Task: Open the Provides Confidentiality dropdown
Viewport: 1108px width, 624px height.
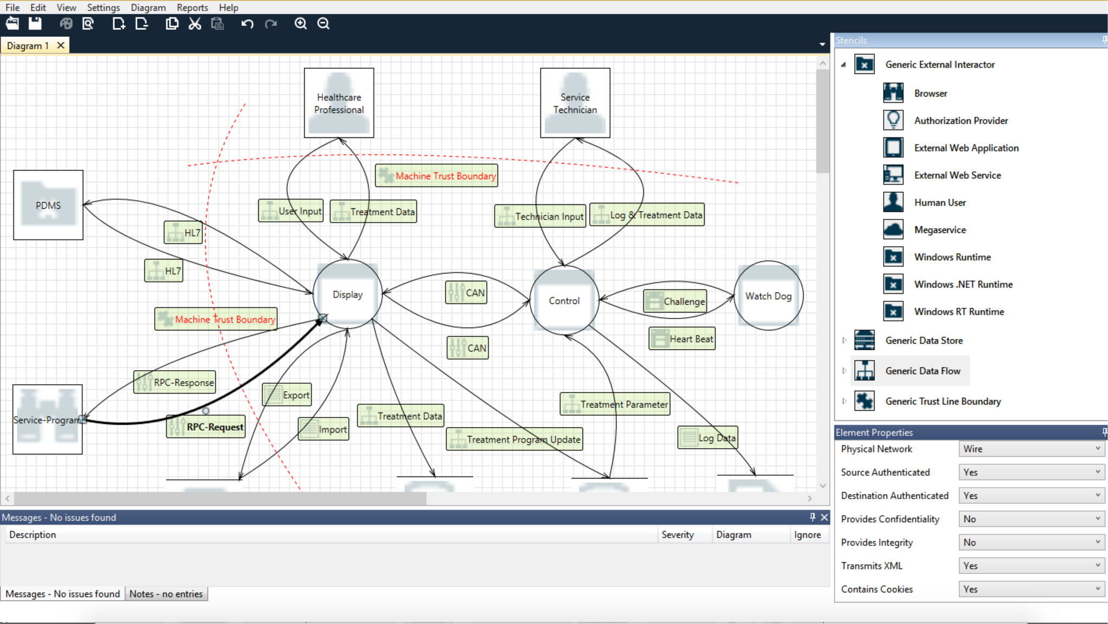Action: [x=1032, y=519]
